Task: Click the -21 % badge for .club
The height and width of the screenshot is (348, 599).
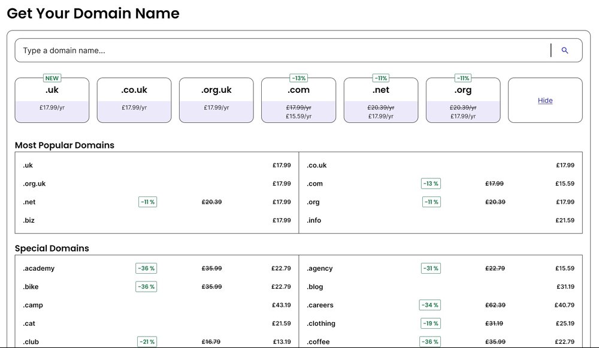Action: 147,341
